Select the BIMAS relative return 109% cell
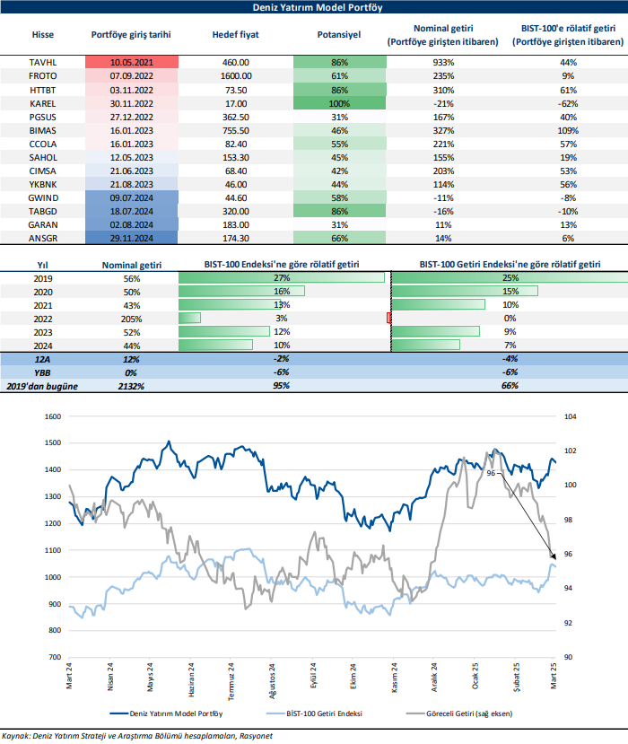The height and width of the screenshot is (744, 628). tap(567, 131)
